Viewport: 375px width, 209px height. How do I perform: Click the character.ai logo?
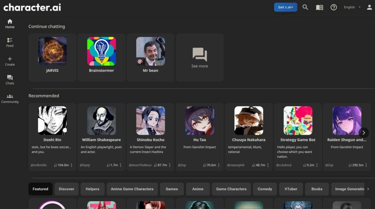[32, 7]
